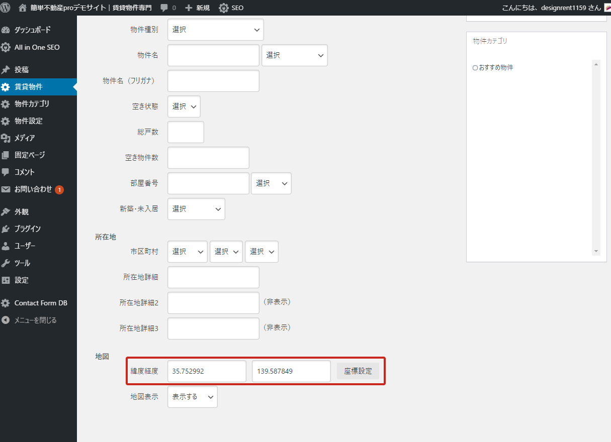Click the SEO gear icon in admin bar
Viewport: 611px width, 442px height.
tap(224, 8)
